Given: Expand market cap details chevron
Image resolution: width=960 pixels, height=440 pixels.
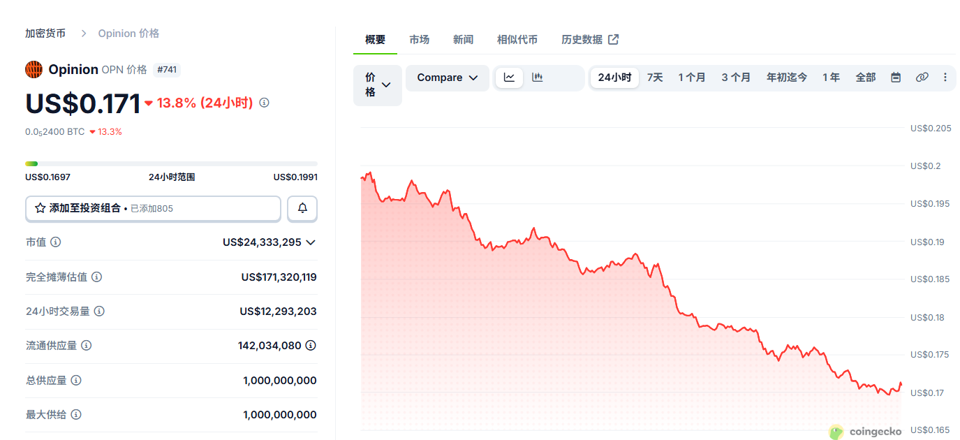Looking at the screenshot, I should [x=311, y=242].
